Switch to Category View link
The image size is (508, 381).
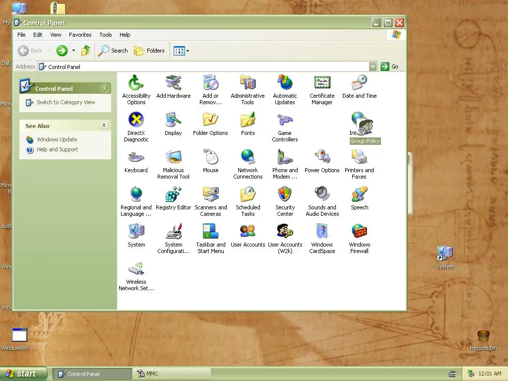(66, 102)
